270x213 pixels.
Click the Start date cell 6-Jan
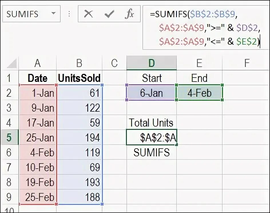pos(151,93)
